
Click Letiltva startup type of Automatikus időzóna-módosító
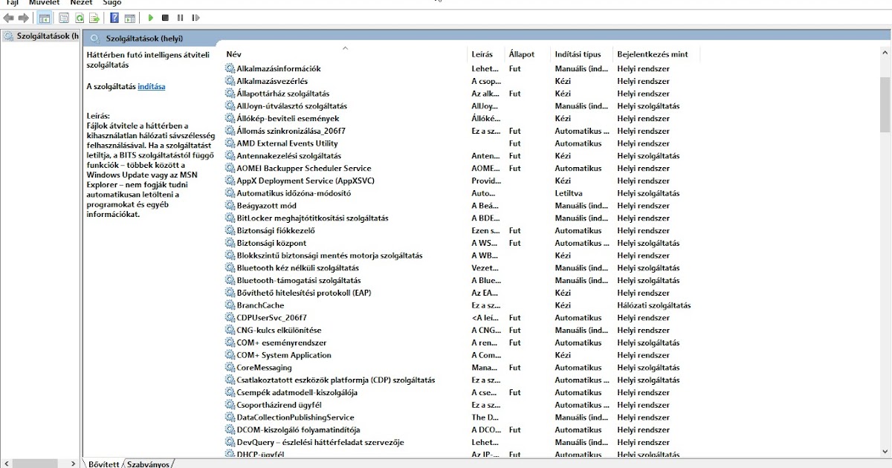click(568, 193)
